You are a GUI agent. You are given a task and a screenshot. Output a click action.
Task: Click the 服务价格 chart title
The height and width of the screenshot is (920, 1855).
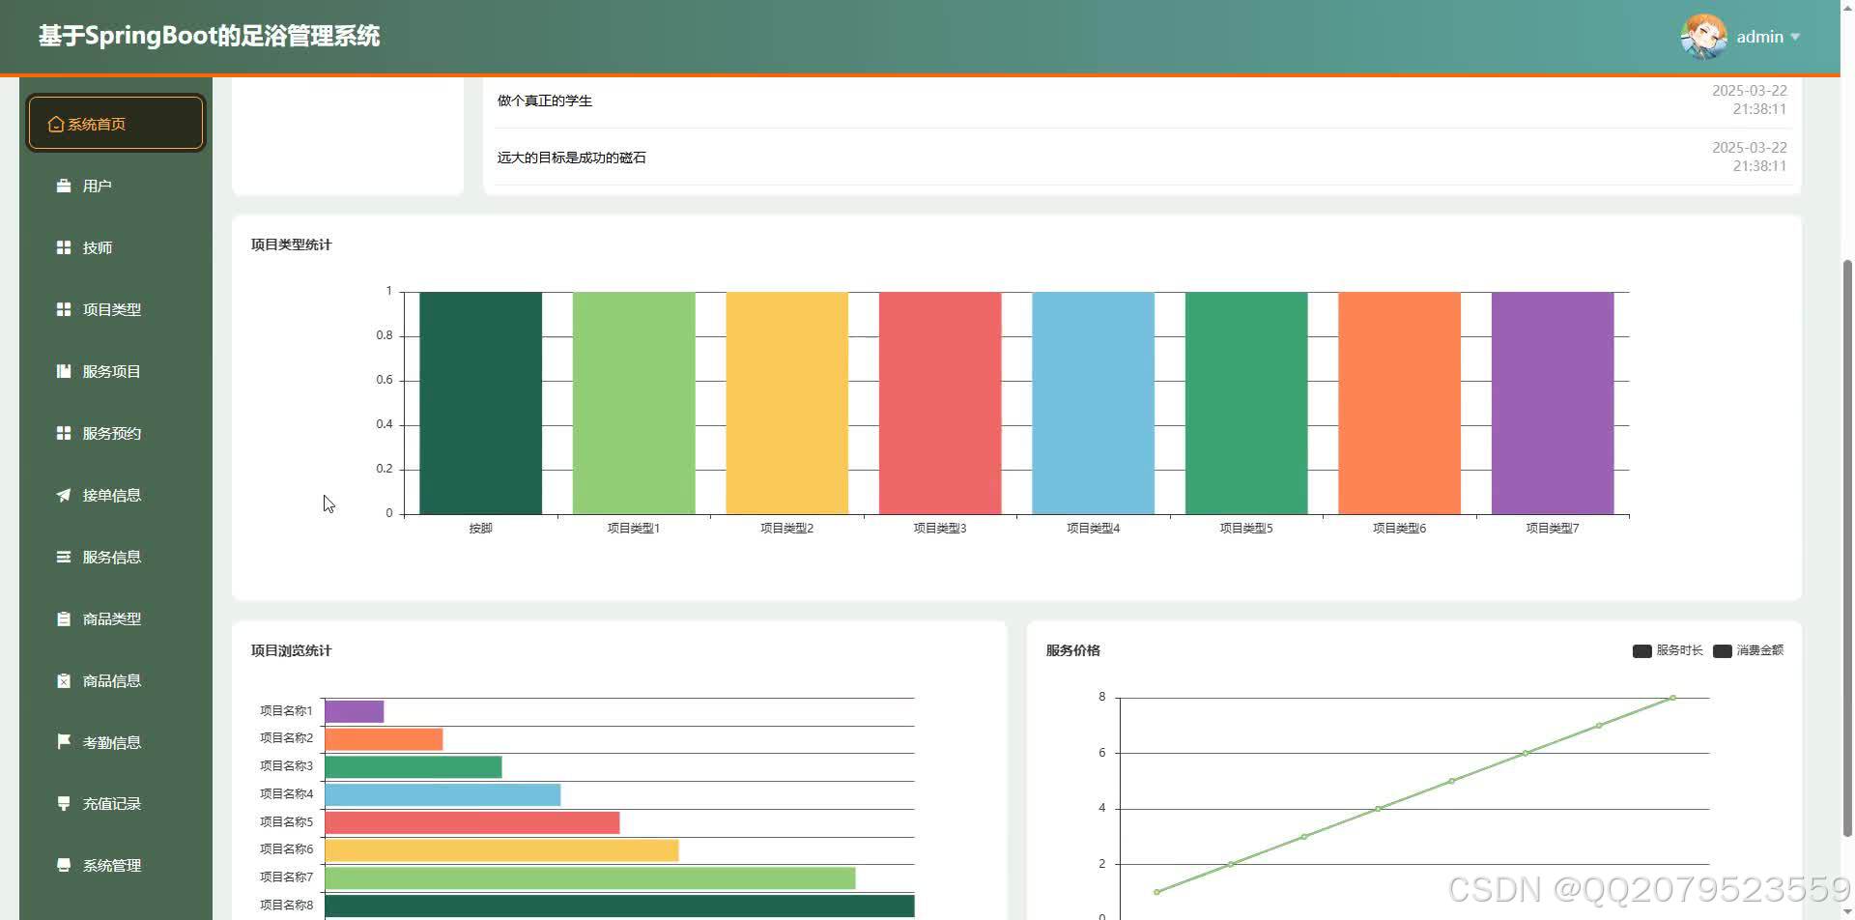[1072, 650]
